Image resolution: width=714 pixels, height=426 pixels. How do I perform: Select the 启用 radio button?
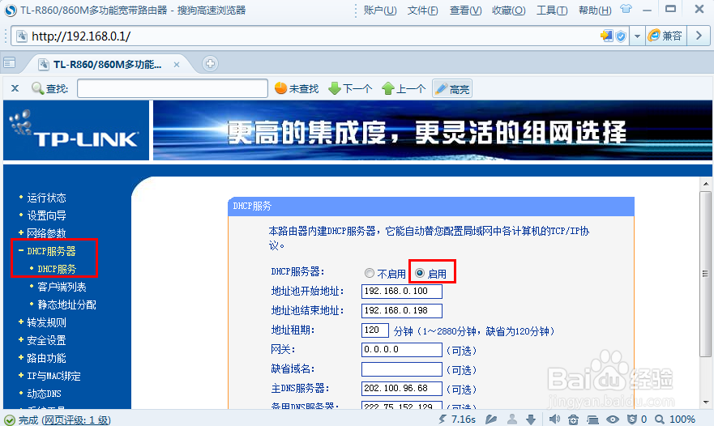click(x=420, y=273)
